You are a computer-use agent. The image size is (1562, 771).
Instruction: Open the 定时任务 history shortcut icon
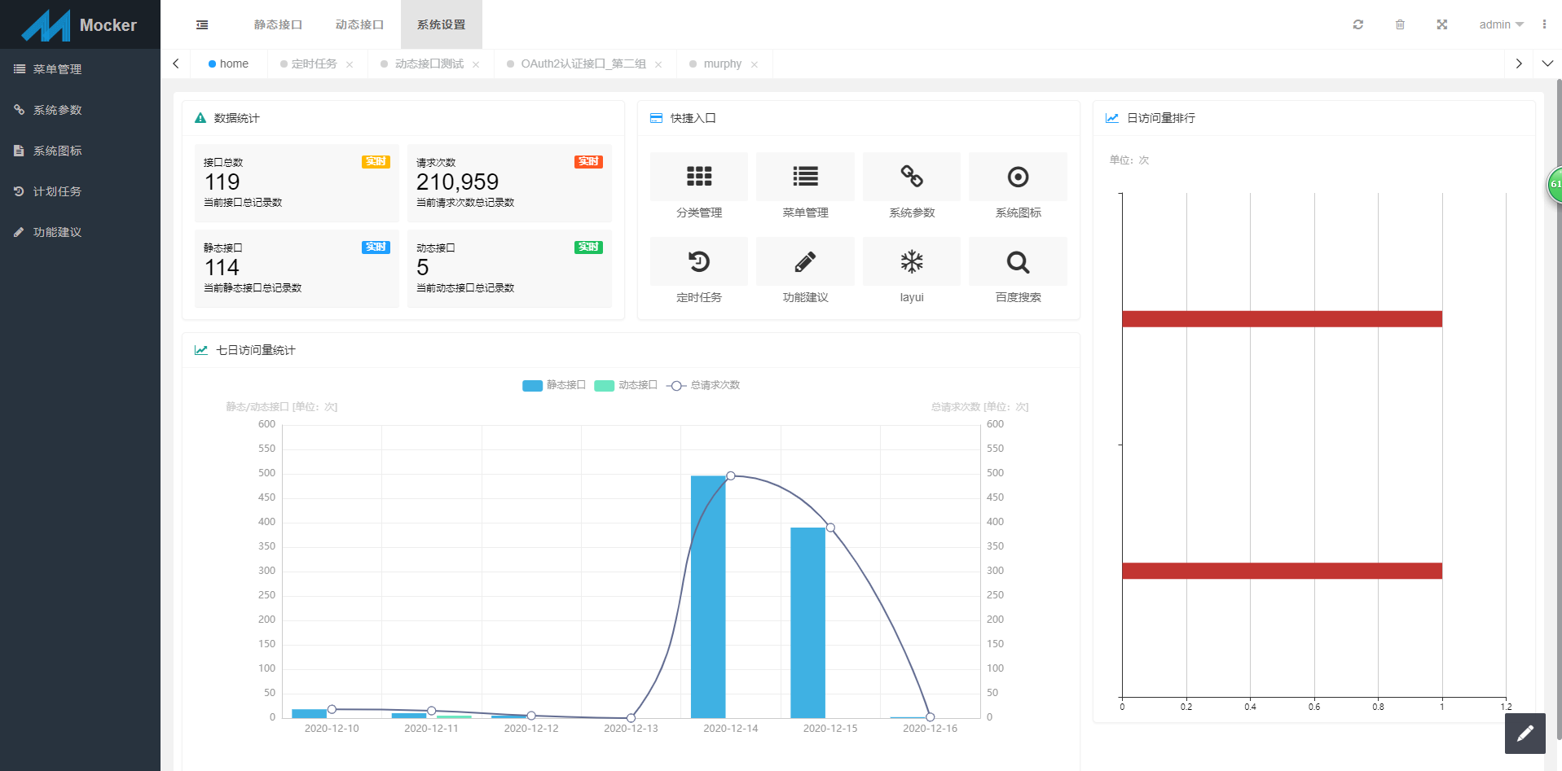click(698, 261)
